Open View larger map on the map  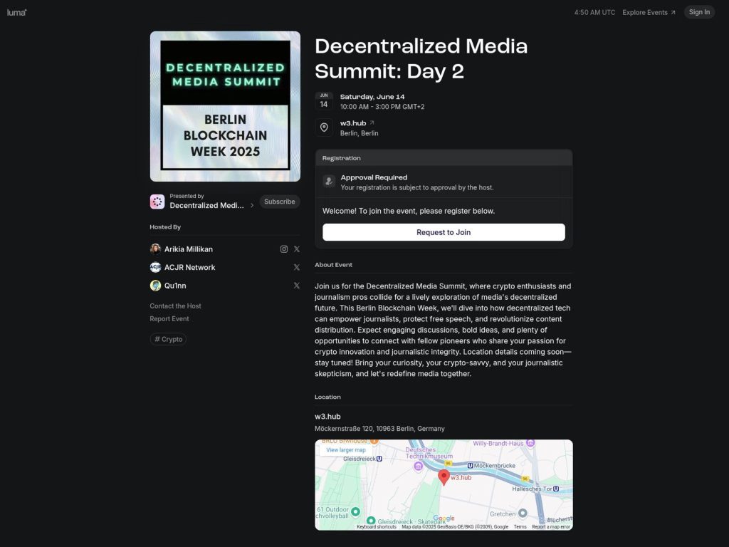[x=347, y=449]
